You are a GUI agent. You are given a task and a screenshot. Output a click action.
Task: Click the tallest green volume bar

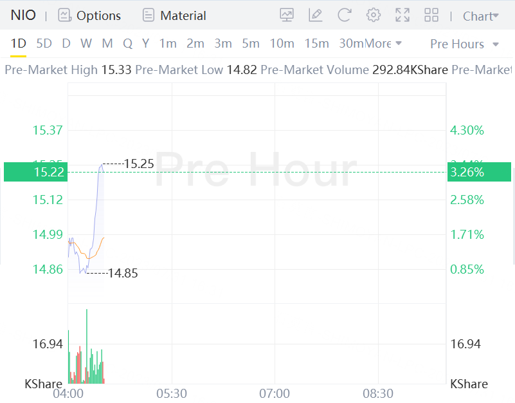coord(87,346)
